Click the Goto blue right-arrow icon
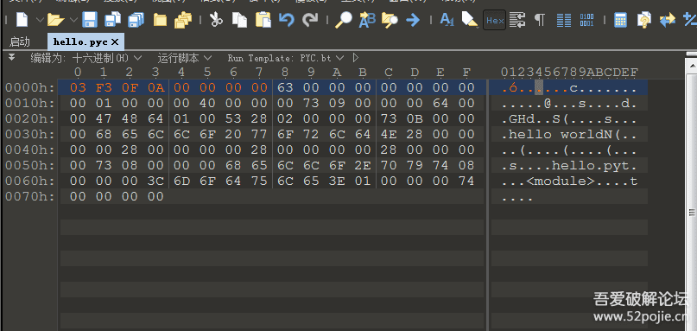The image size is (697, 331). pos(413,20)
